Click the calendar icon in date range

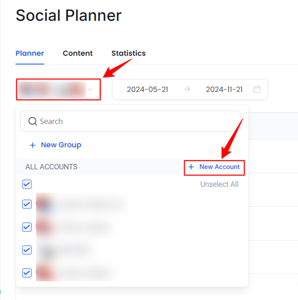(257, 89)
